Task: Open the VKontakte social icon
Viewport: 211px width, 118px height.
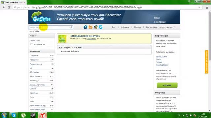Action: 85,27
